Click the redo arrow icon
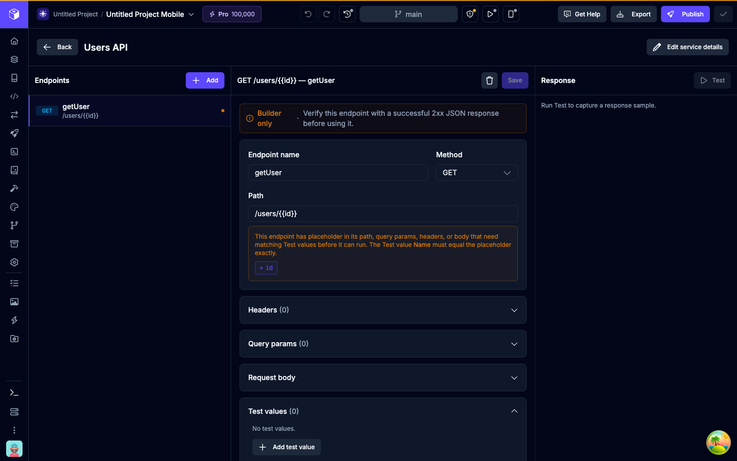Viewport: 737px width, 461px height. click(327, 14)
